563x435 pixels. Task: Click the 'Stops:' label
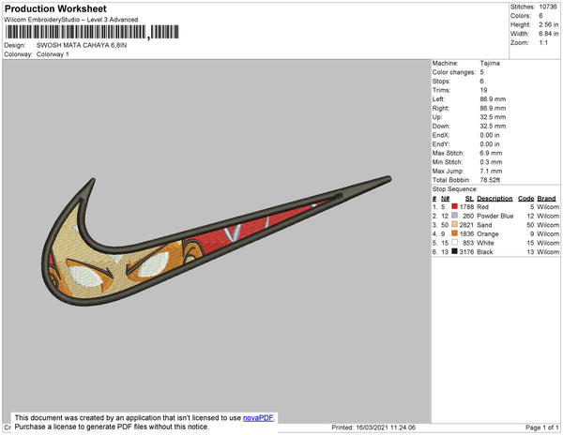[441, 81]
